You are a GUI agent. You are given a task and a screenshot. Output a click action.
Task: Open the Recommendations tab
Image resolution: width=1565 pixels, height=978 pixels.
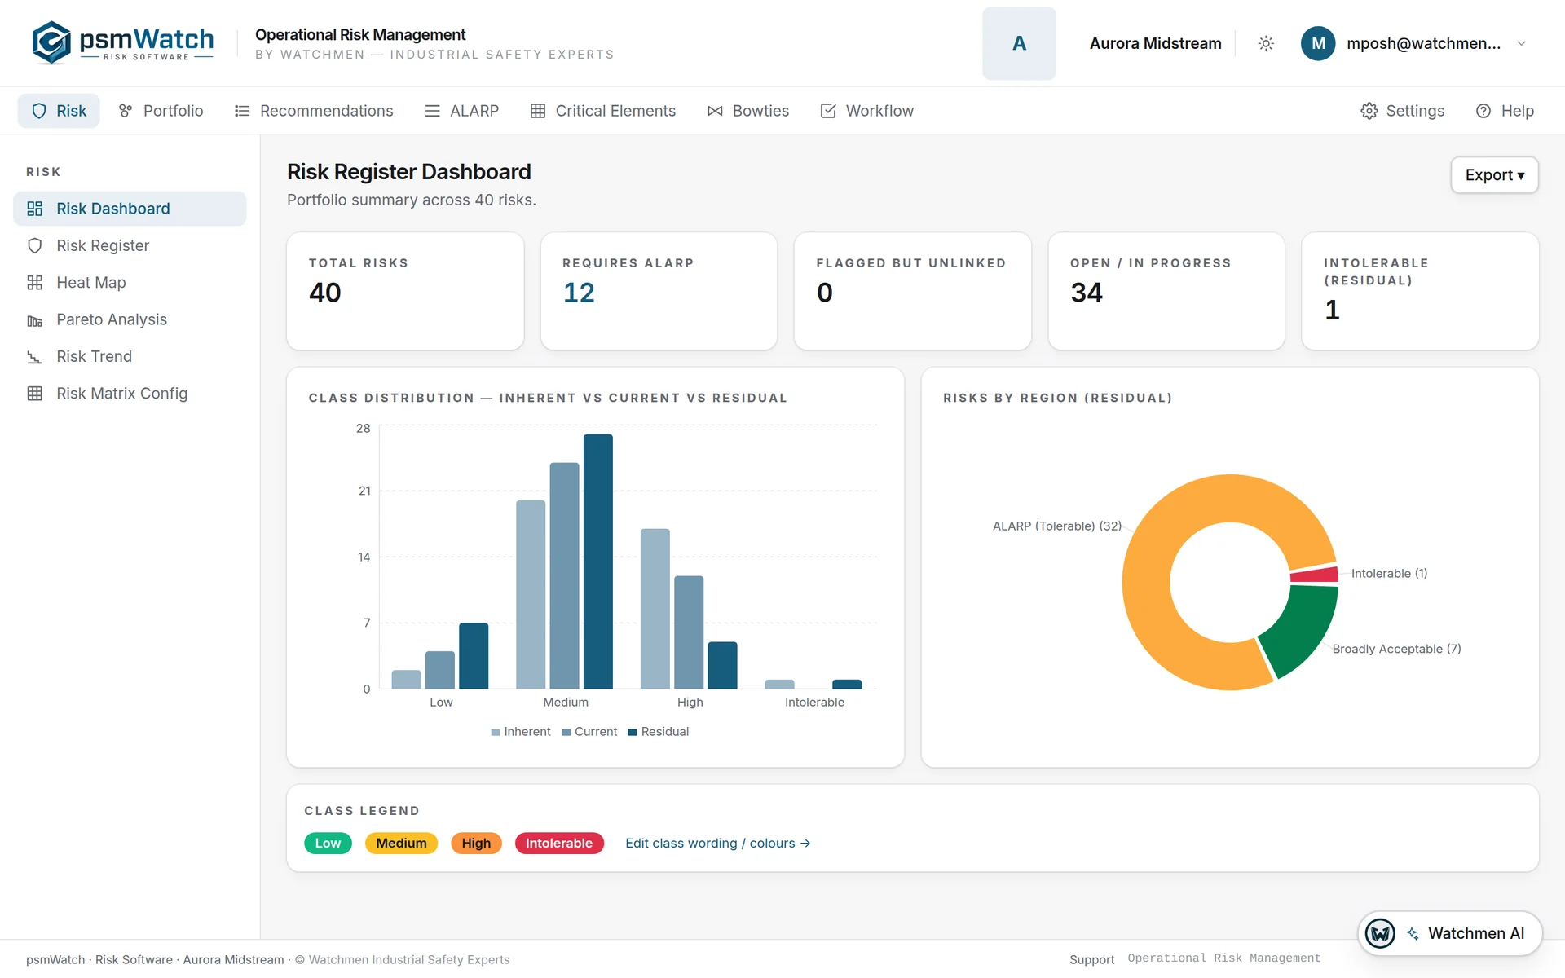point(314,111)
